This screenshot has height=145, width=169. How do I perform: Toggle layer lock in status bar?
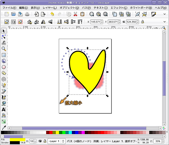(x=45, y=141)
